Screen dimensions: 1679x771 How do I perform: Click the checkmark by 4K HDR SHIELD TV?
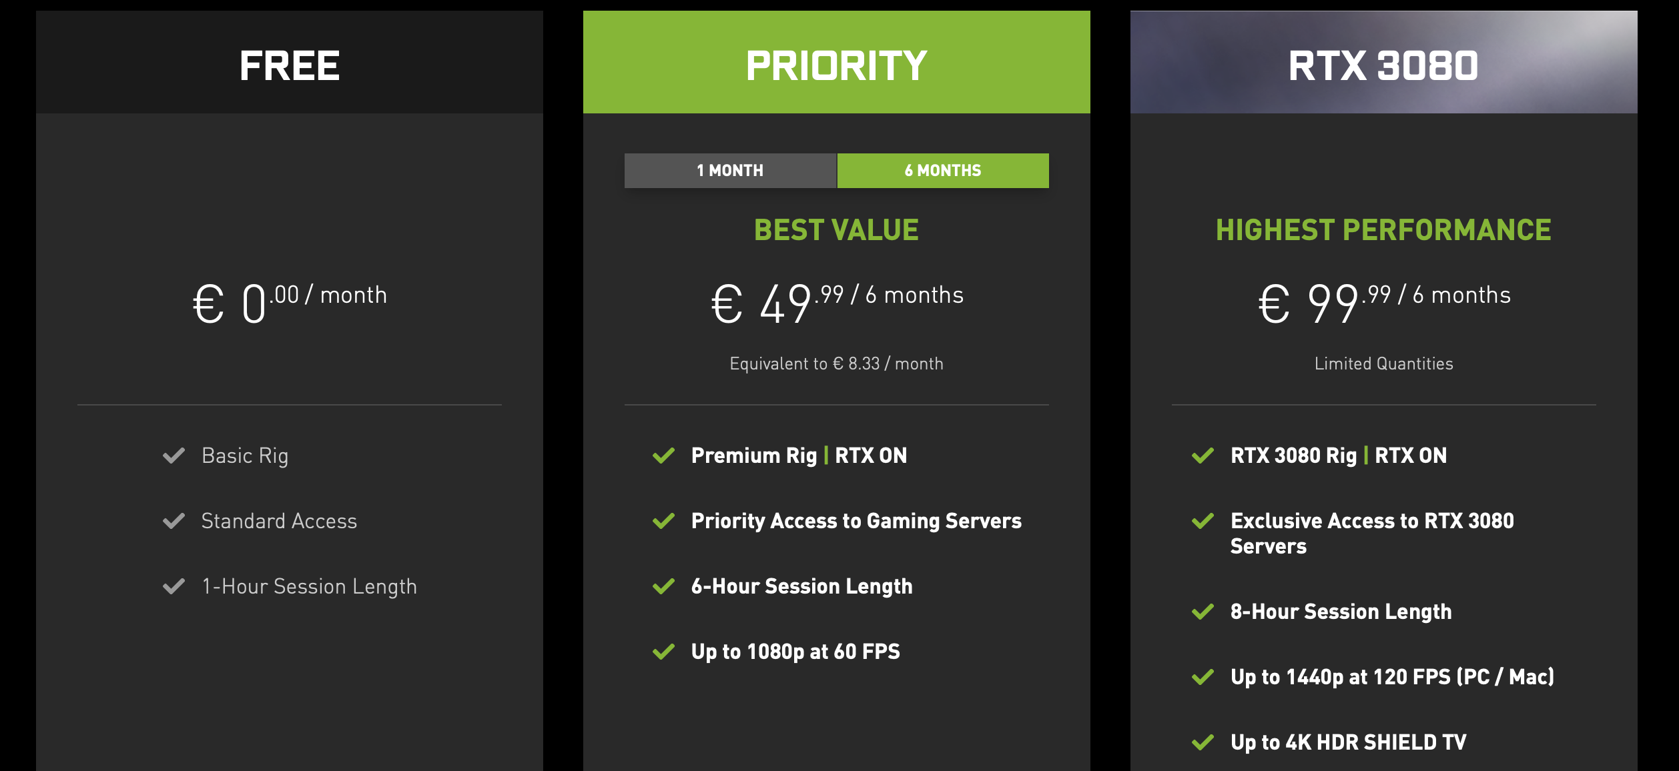[x=1203, y=742]
